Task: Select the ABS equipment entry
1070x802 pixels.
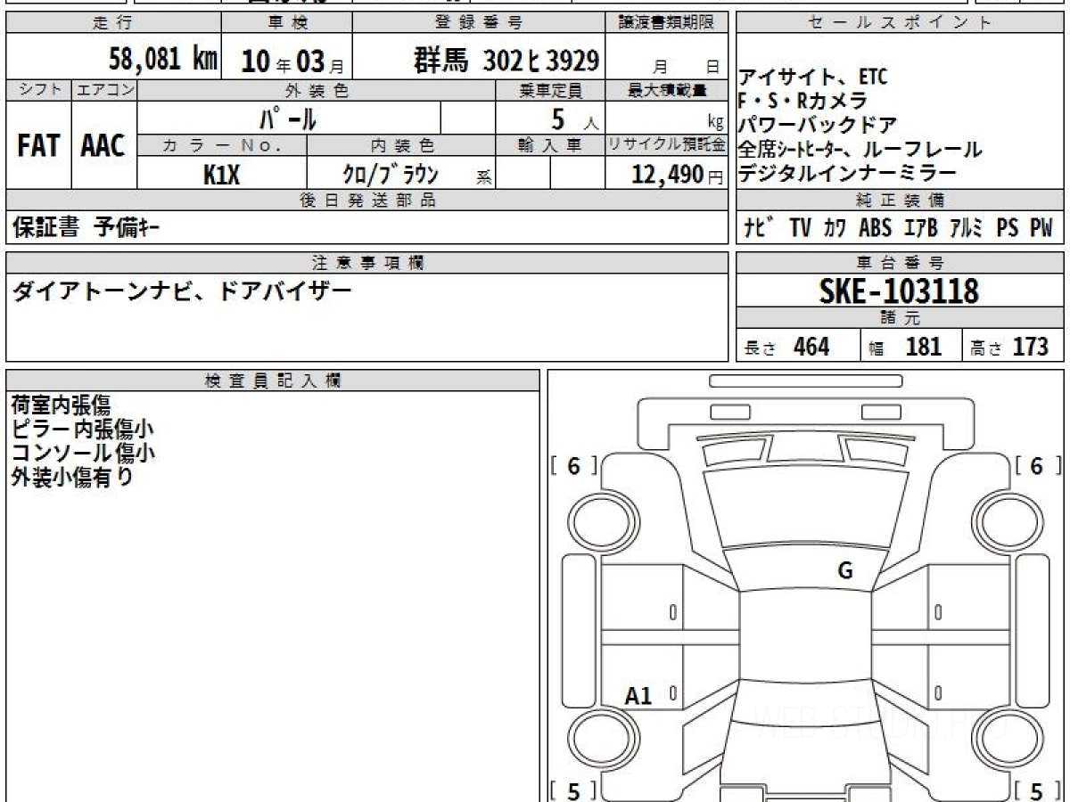Action: point(876,228)
